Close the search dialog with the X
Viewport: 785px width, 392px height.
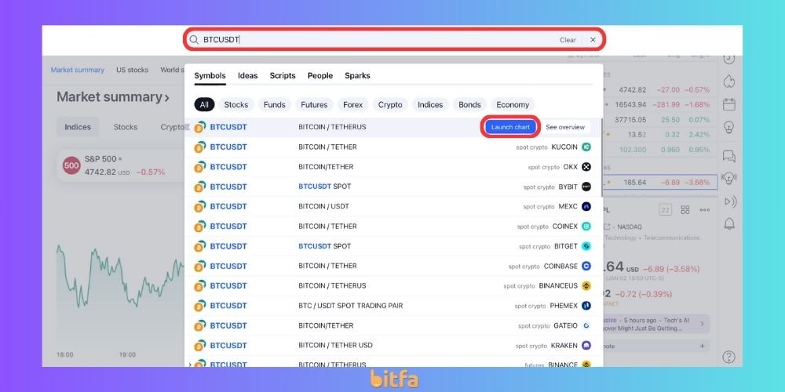pyautogui.click(x=593, y=40)
